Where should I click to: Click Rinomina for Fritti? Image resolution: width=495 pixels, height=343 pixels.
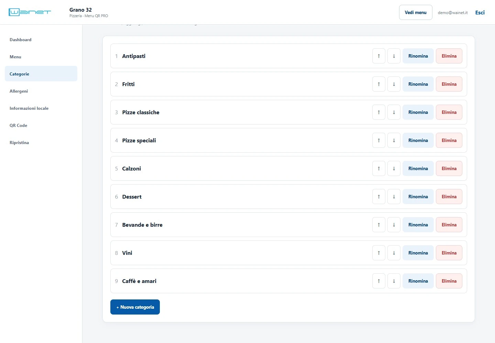(418, 84)
